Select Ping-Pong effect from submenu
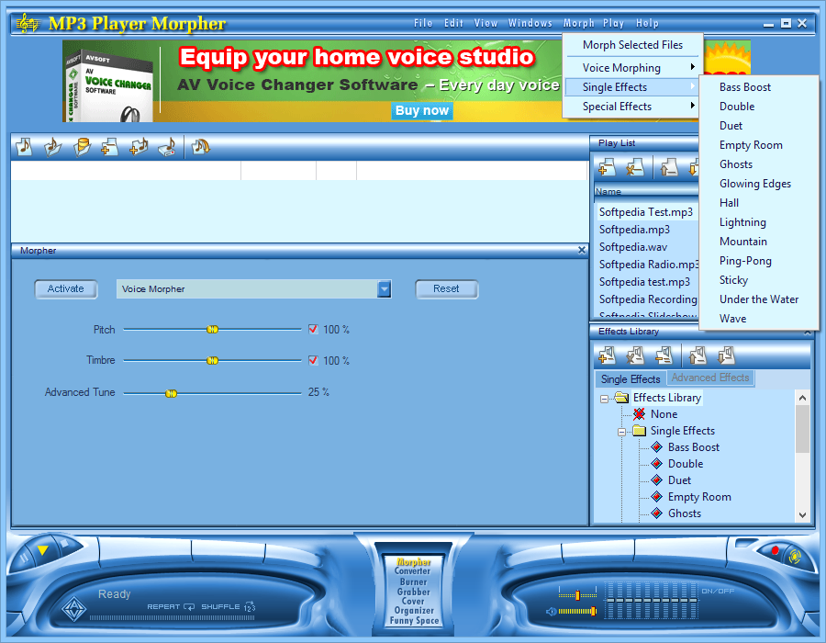 (759, 261)
